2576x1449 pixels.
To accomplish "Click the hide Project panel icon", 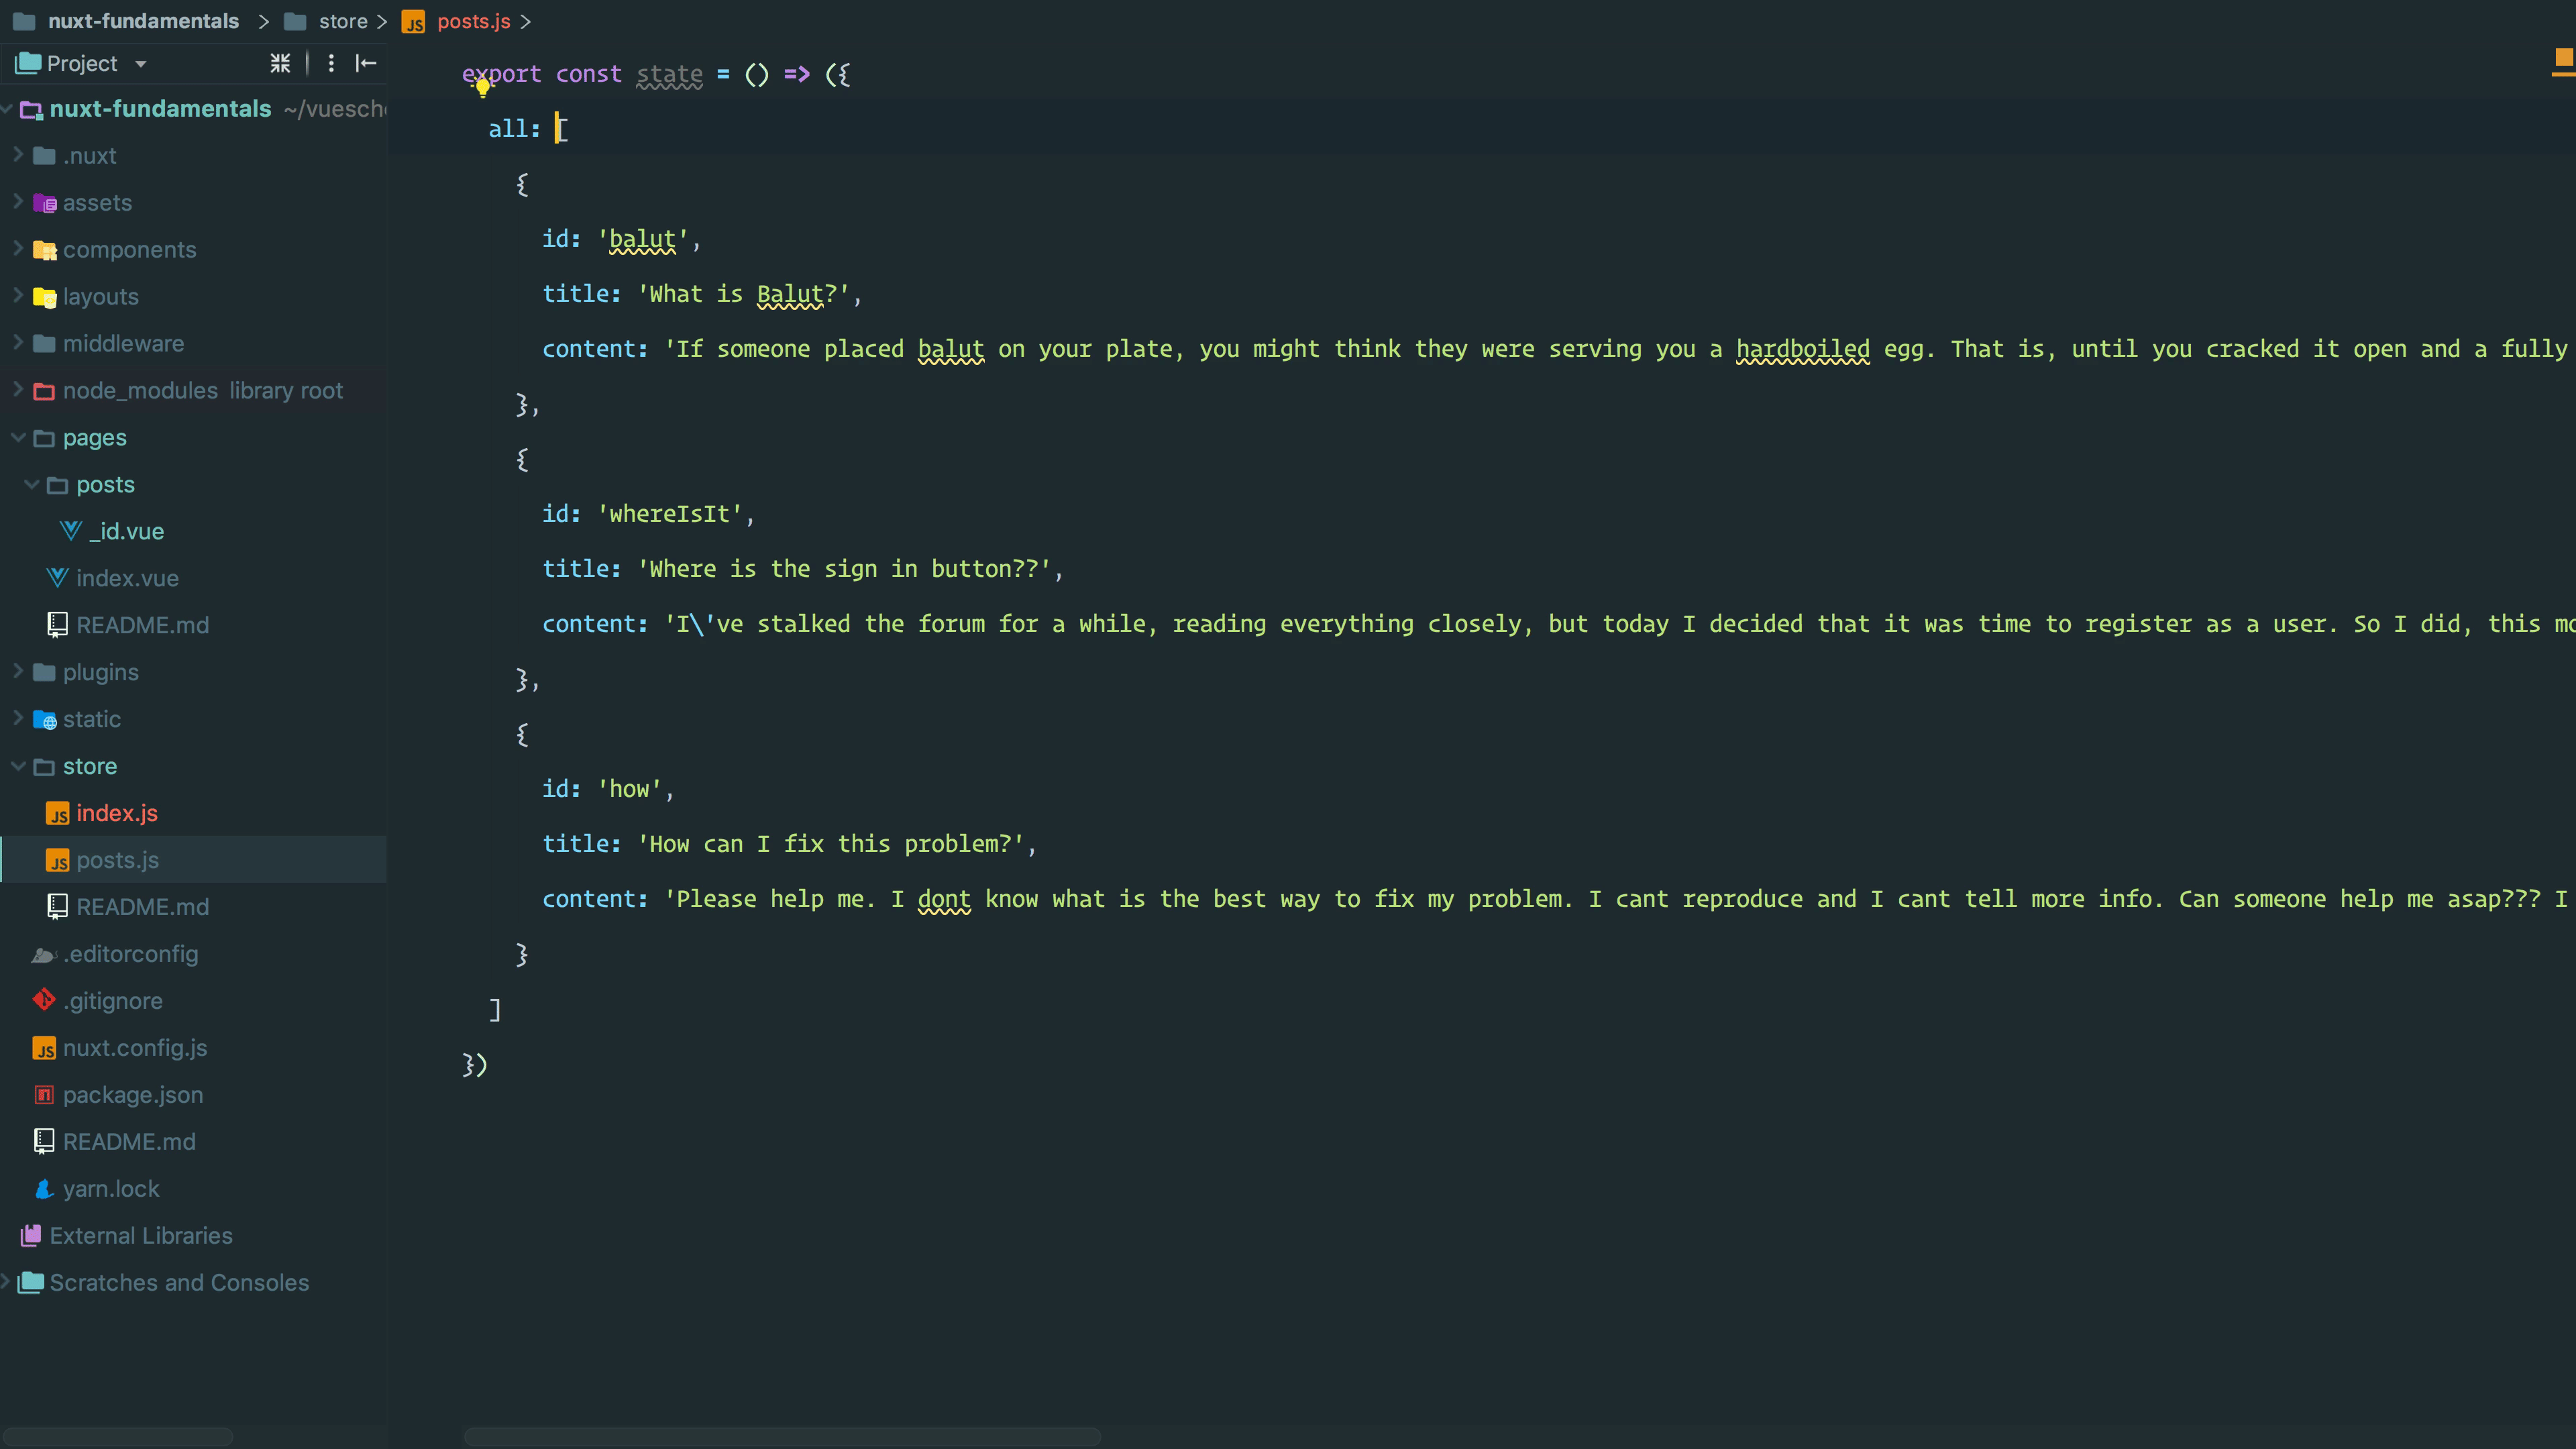I will click(x=366, y=64).
